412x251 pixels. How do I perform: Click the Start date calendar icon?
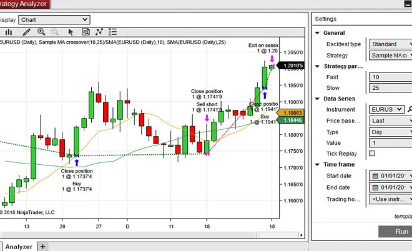pyautogui.click(x=375, y=176)
